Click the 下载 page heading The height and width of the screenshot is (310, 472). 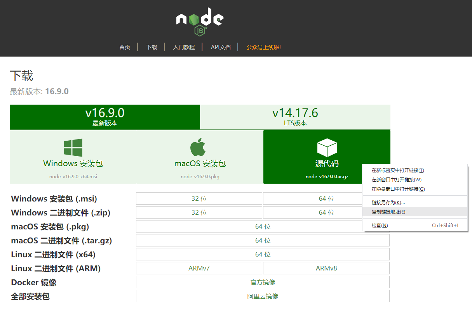coord(21,76)
